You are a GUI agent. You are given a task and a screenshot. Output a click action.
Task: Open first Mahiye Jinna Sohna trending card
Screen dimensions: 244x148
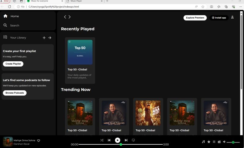(80, 116)
